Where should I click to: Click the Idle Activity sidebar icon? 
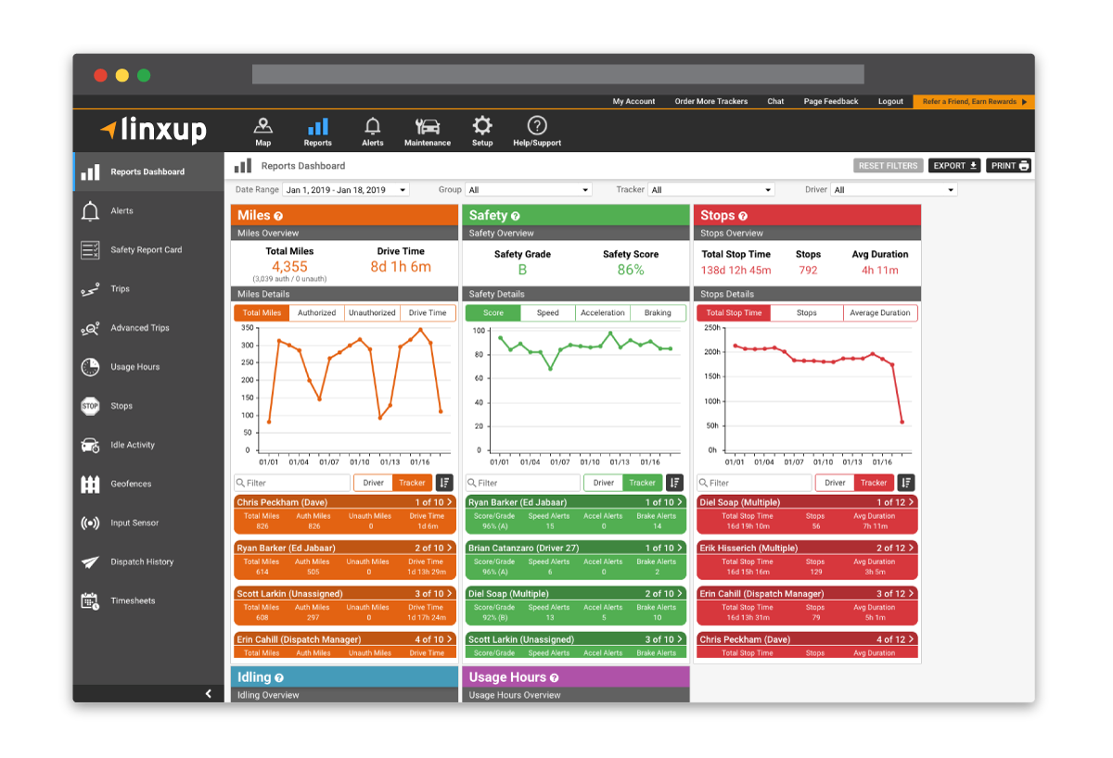90,445
